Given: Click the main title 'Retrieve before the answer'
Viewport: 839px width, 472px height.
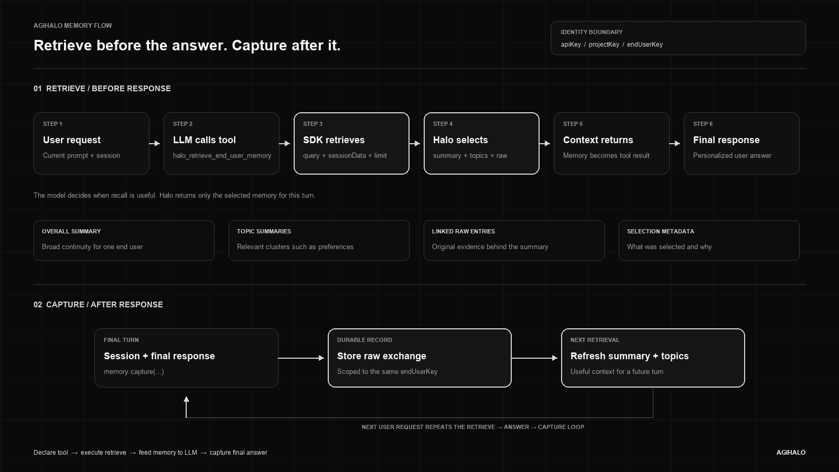Looking at the screenshot, I should [x=187, y=46].
